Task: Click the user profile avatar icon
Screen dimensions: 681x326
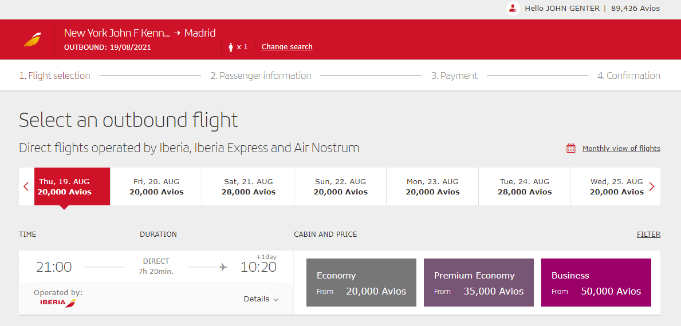Action: [x=513, y=9]
